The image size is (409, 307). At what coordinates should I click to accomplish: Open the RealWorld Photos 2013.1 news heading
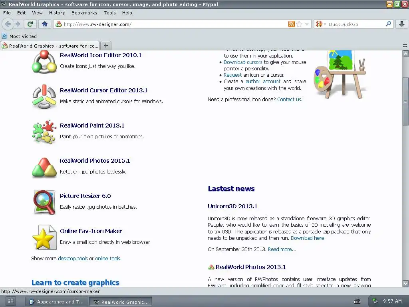tap(251, 267)
